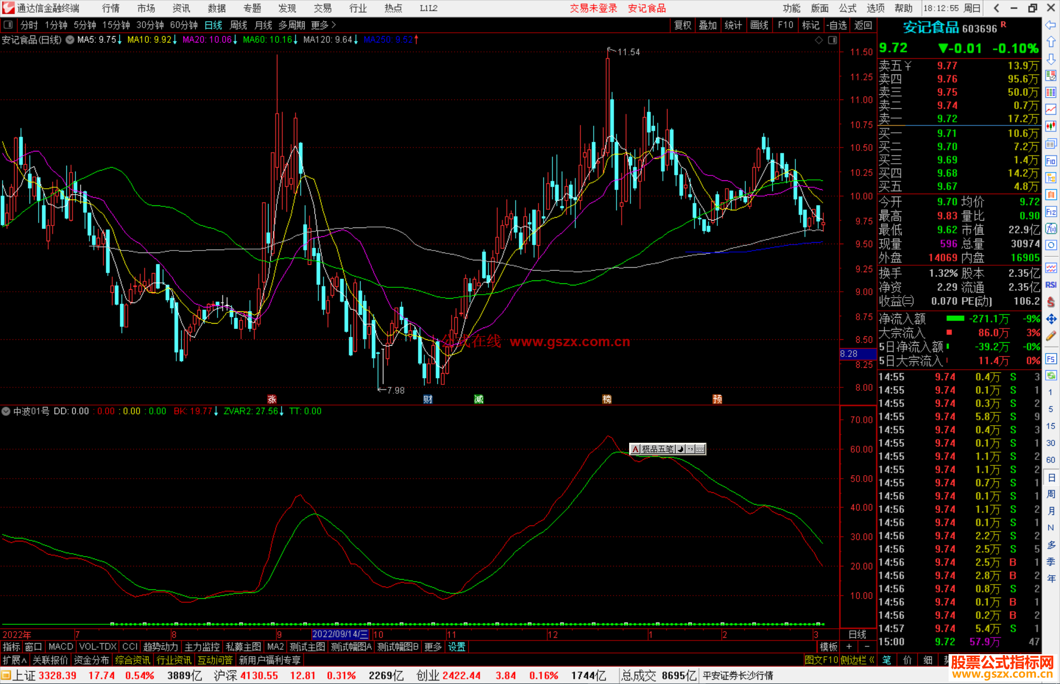The image size is (1060, 684).
Task: Select the MACD indicator tab
Action: (60, 647)
